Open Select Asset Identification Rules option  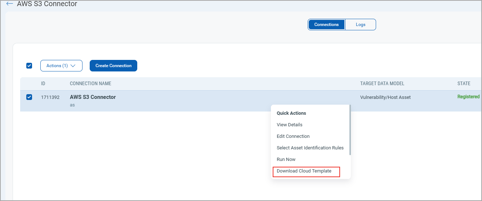310,148
